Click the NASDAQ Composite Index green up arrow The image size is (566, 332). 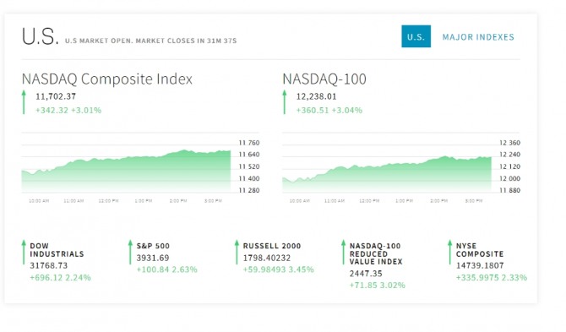(24, 102)
